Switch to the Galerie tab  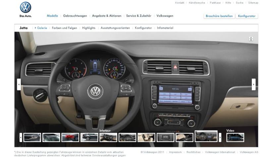click(x=42, y=28)
